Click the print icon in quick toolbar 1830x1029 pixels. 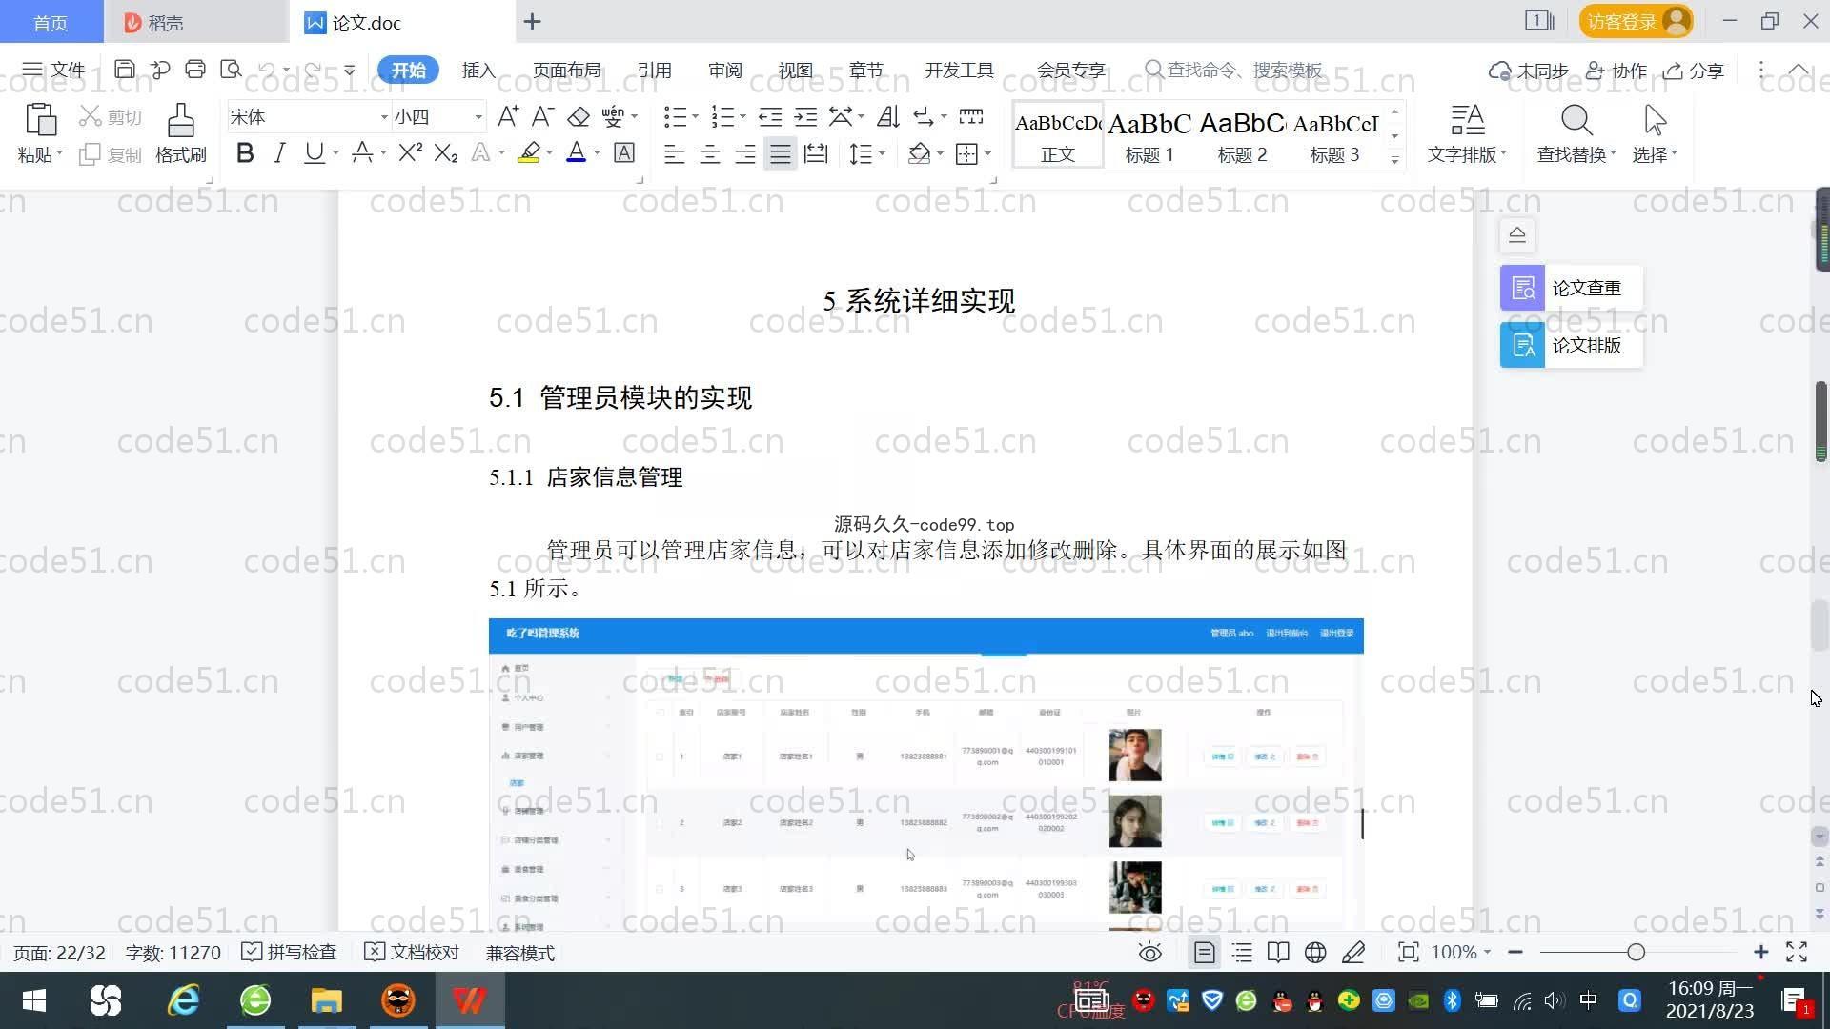195,70
